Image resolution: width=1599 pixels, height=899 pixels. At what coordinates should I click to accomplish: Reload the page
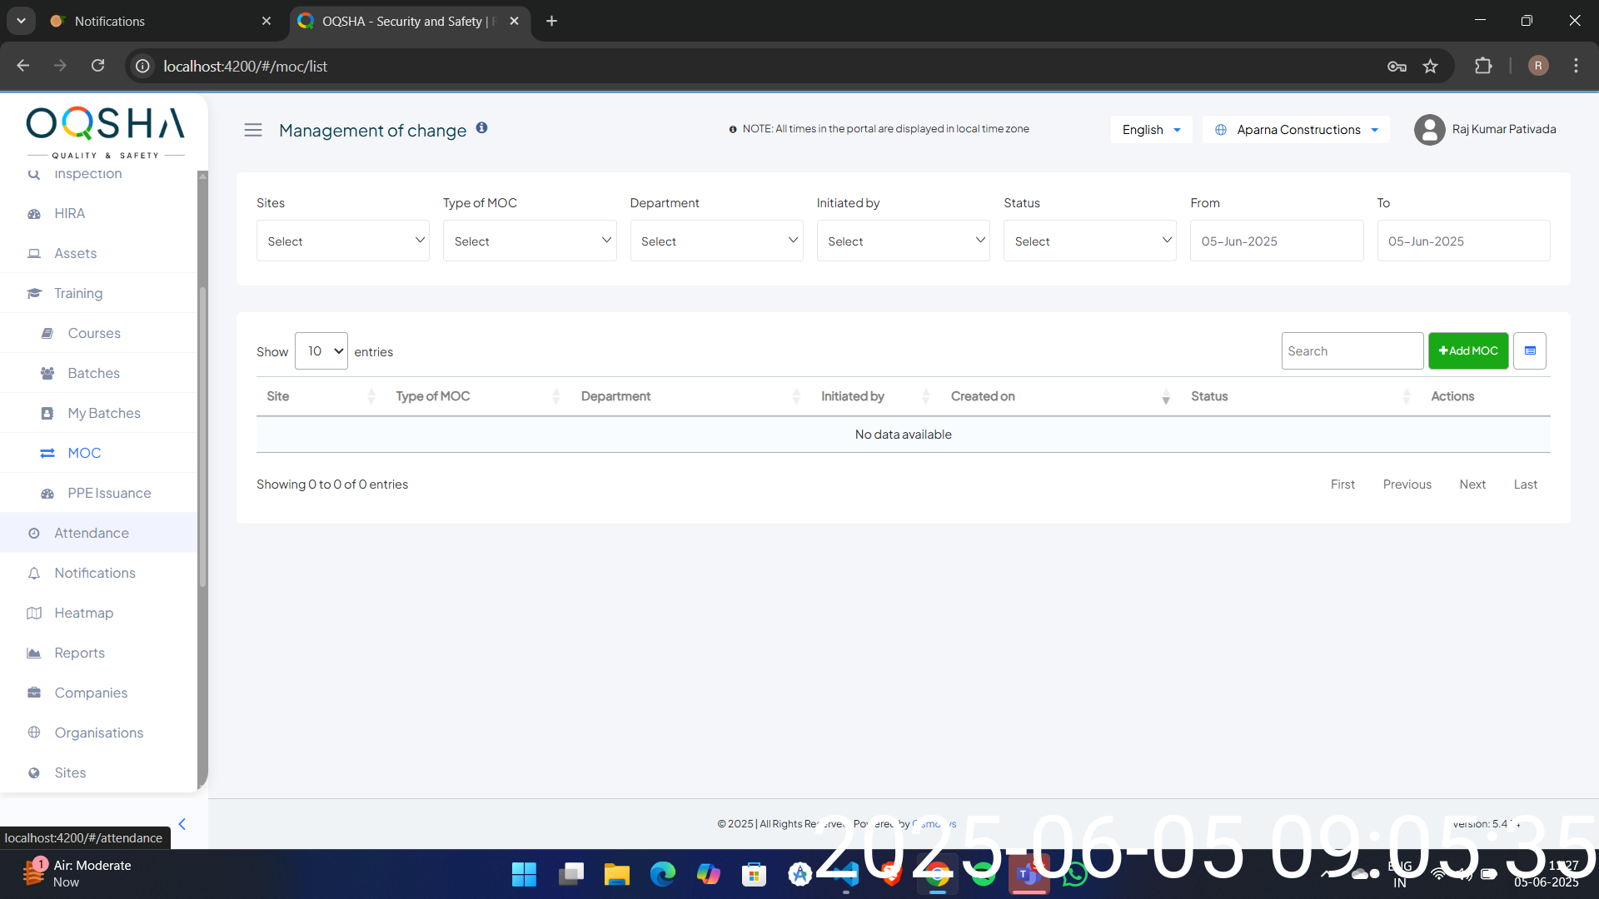(x=97, y=66)
